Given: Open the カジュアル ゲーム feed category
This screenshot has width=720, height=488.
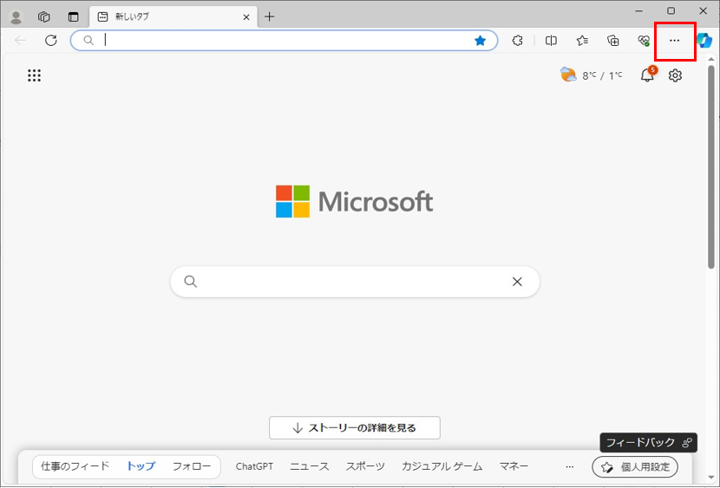Looking at the screenshot, I should 442,466.
